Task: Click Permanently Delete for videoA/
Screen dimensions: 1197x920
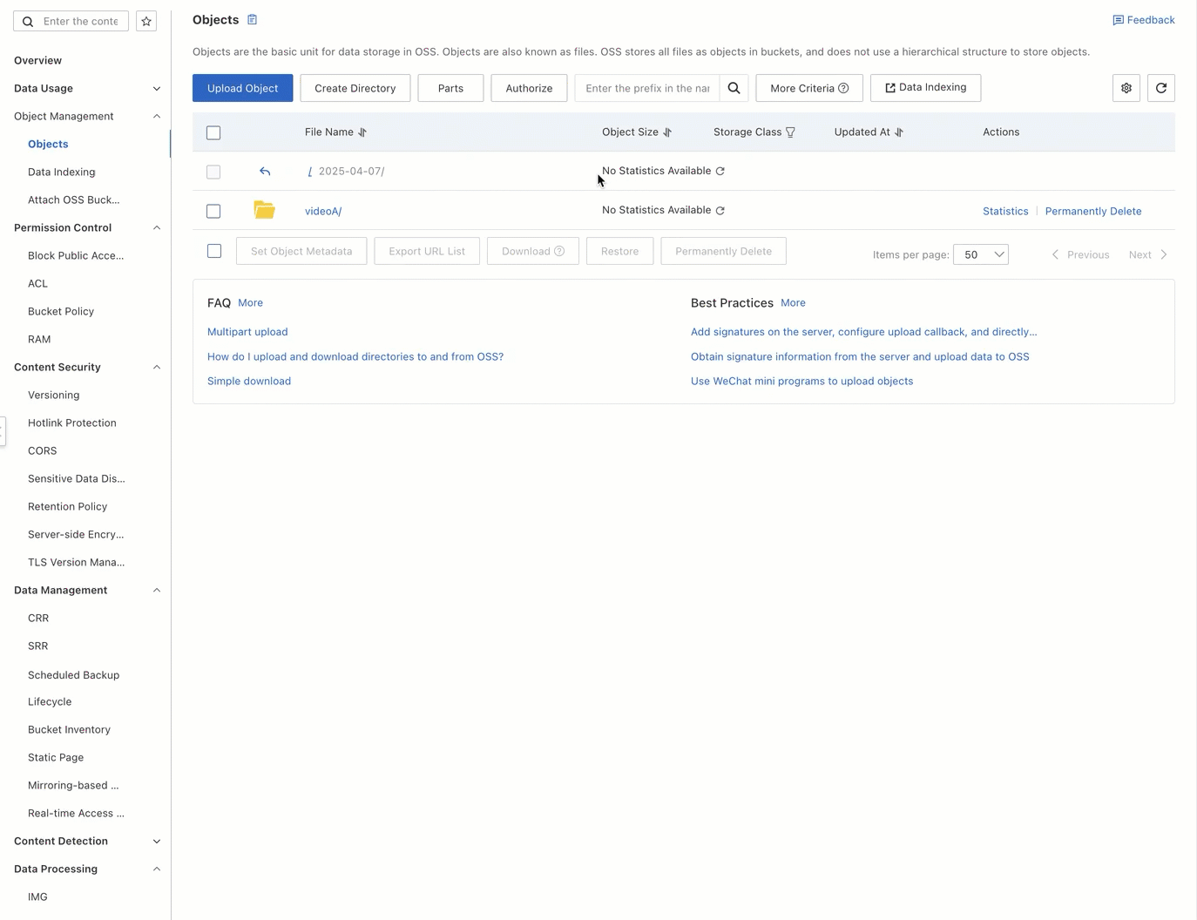Action: pyautogui.click(x=1093, y=211)
